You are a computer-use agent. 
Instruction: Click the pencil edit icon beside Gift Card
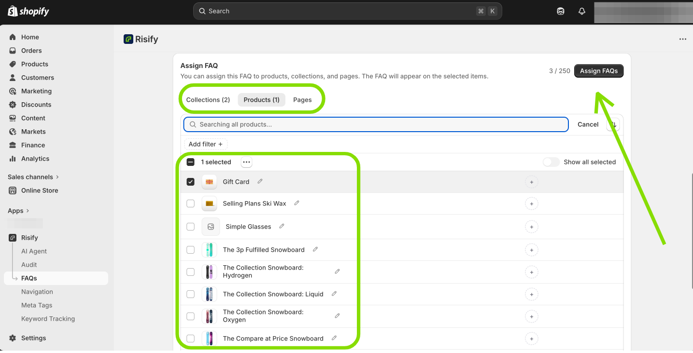[x=260, y=181]
